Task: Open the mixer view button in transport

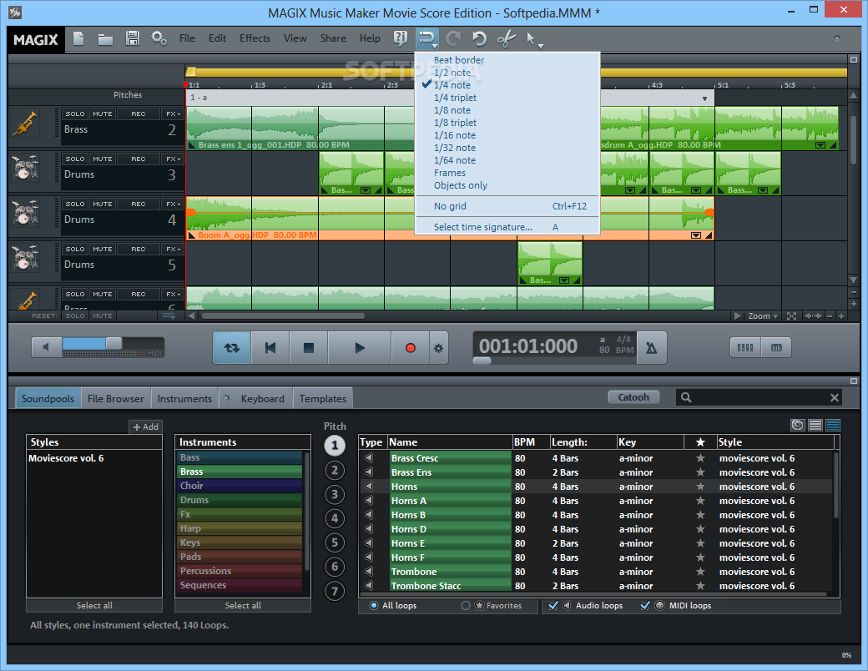Action: click(745, 348)
